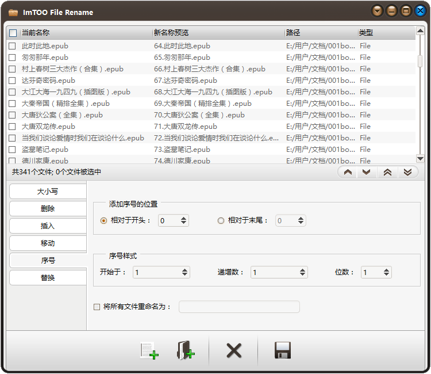Move selected file down one position
This screenshot has width=431, height=374.
click(366, 172)
